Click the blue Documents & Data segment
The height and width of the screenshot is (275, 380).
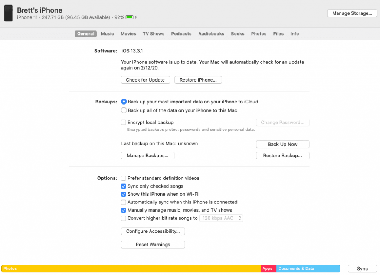[x=308, y=268]
